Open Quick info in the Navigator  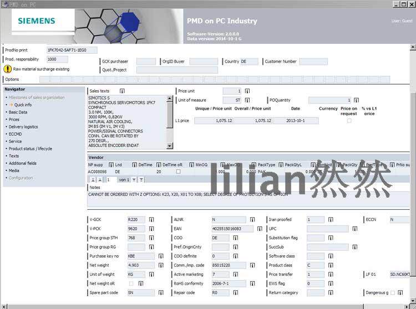click(23, 105)
